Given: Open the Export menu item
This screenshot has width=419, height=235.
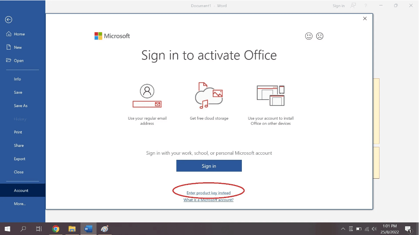Looking at the screenshot, I should click(x=19, y=159).
